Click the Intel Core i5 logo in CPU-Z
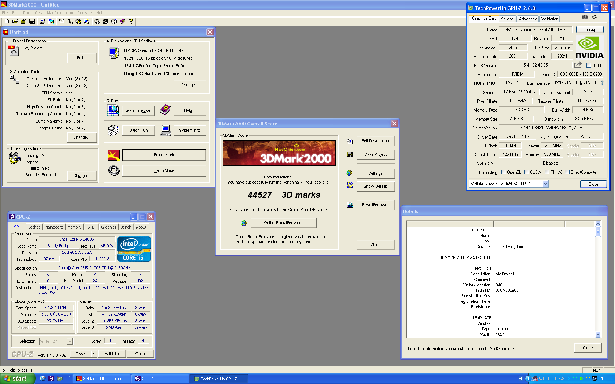Screen dimensions: 615x384 (134, 249)
